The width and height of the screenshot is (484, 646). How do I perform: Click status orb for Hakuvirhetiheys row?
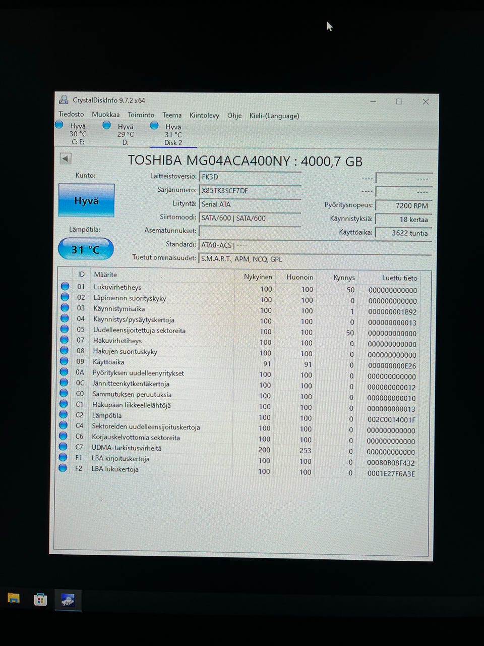pyautogui.click(x=65, y=340)
